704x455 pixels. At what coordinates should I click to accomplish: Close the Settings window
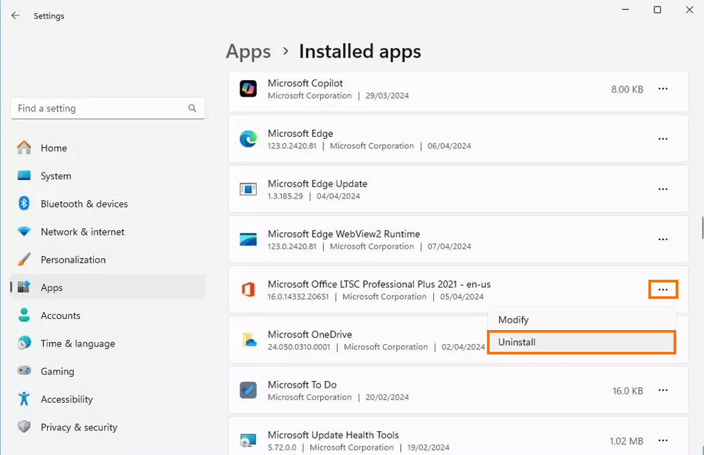689,9
